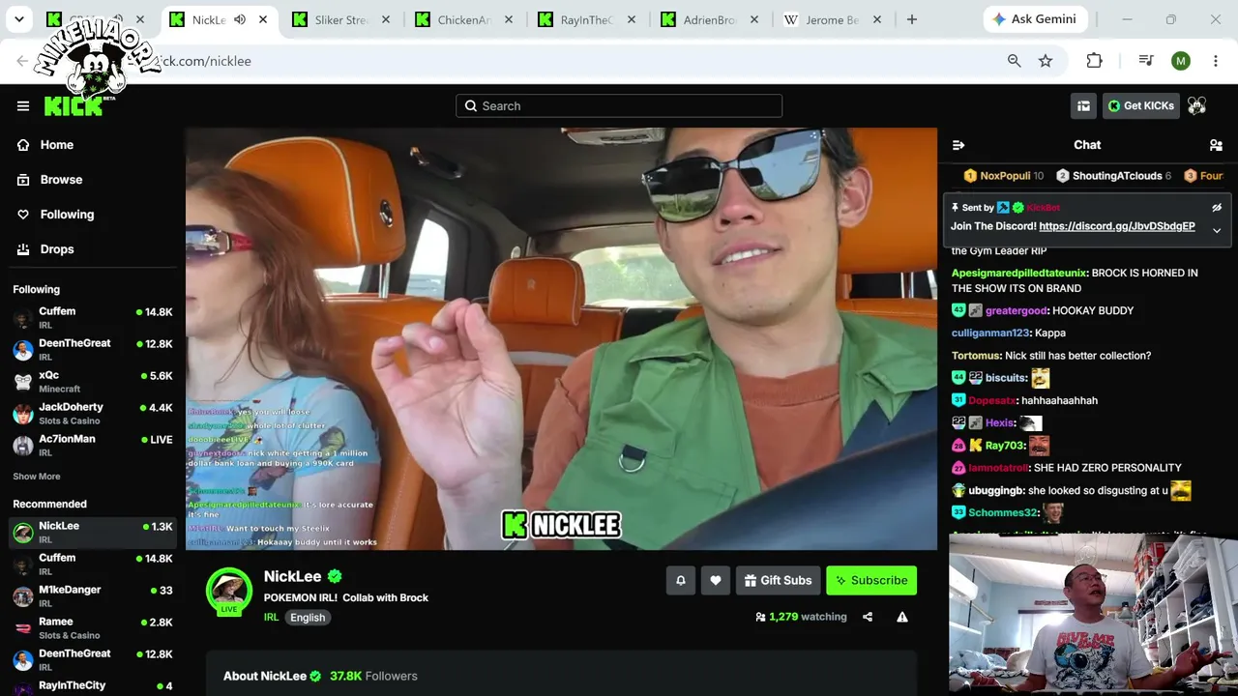The image size is (1238, 696).
Task: Select NickLee in the Recommended list
Action: 93,532
